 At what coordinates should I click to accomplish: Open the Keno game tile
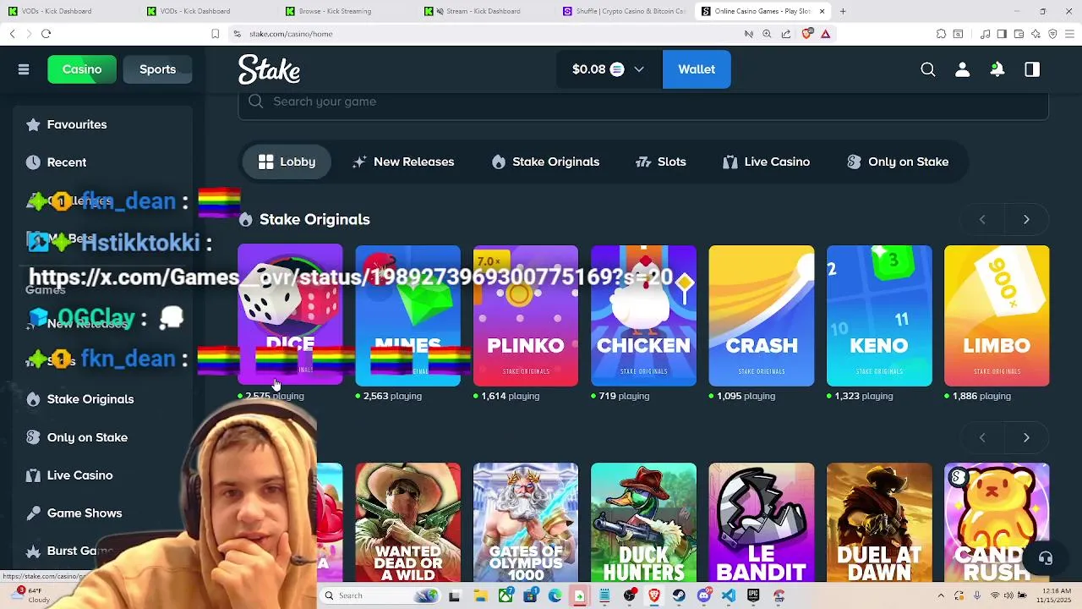click(879, 315)
